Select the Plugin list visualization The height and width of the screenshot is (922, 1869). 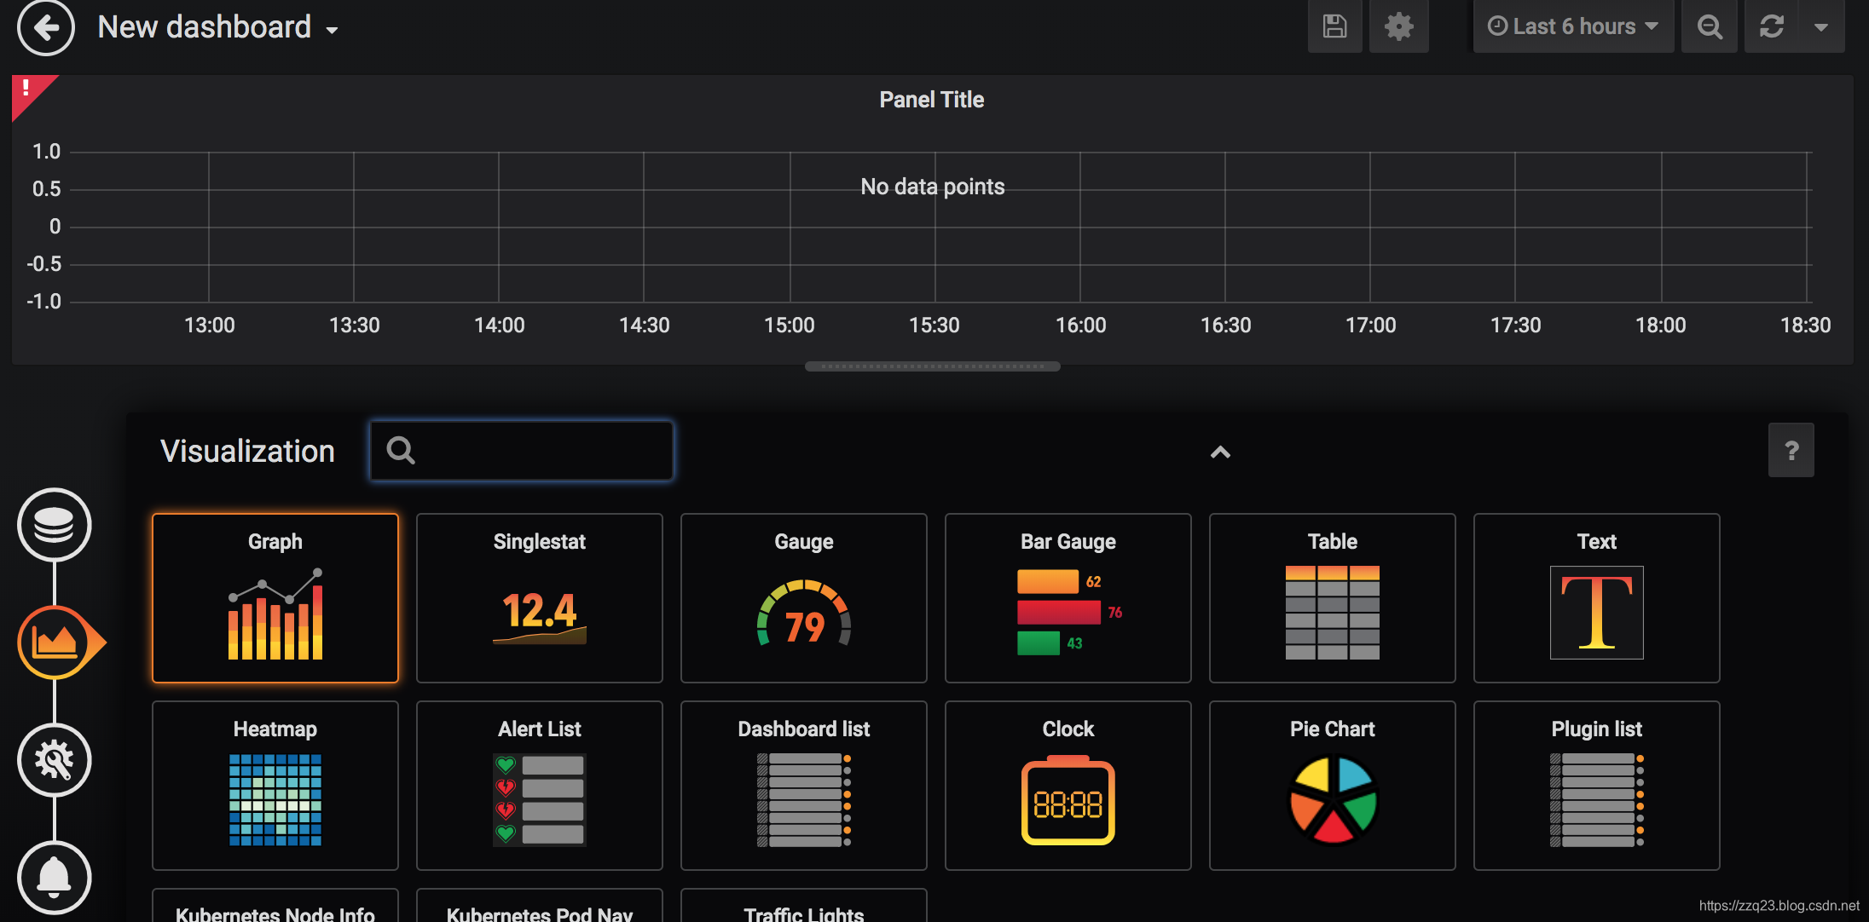coord(1597,786)
